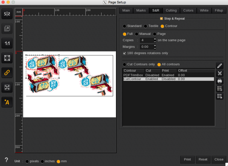Click the orange star A icon
Image resolution: width=228 pixels, height=166 pixels.
click(x=7, y=102)
